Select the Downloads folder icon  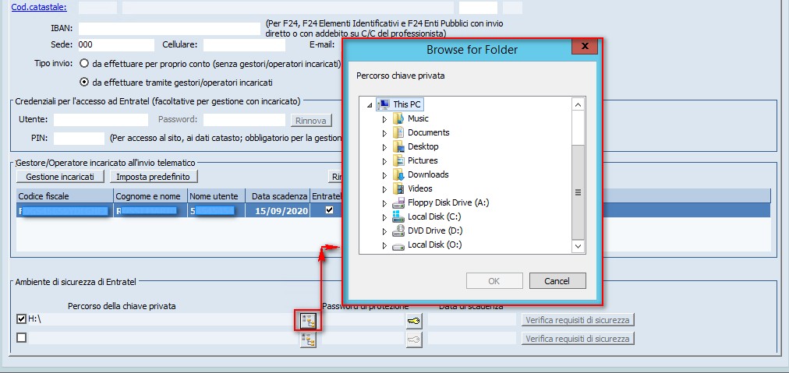pos(398,175)
